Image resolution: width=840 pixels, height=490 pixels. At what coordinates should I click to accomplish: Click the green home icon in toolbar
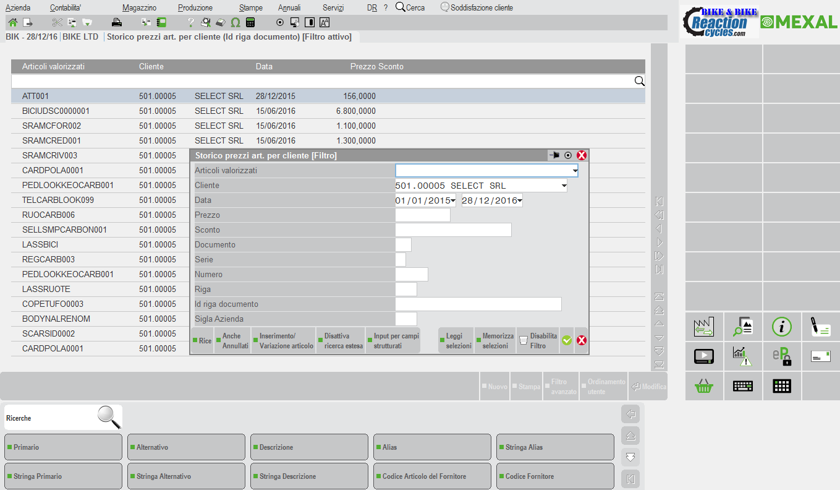coord(12,23)
